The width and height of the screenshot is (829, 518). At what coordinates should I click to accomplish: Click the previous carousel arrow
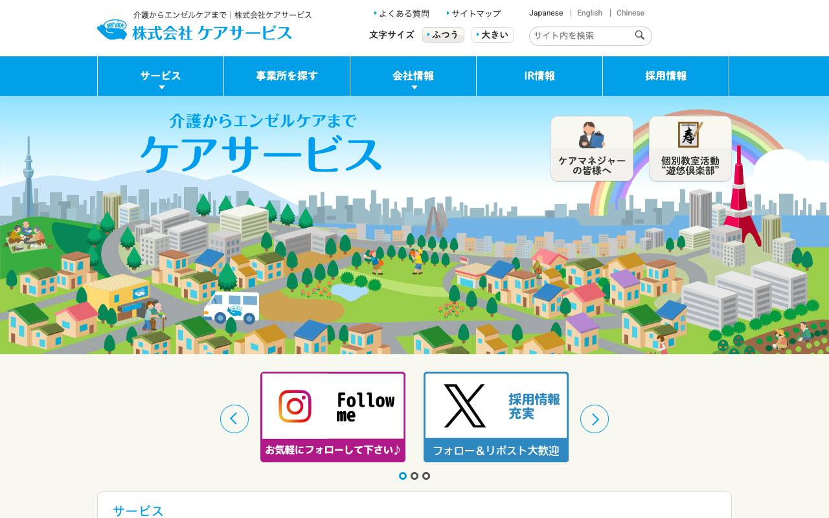coord(234,419)
